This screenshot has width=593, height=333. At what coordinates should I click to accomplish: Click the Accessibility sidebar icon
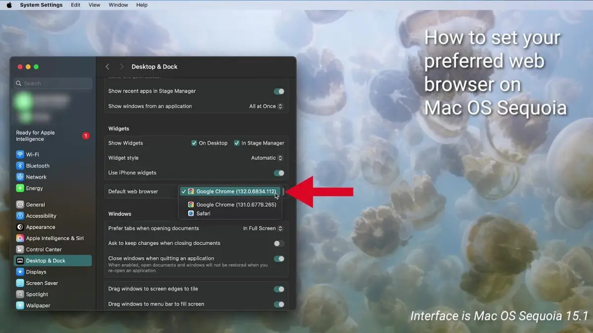coord(20,216)
